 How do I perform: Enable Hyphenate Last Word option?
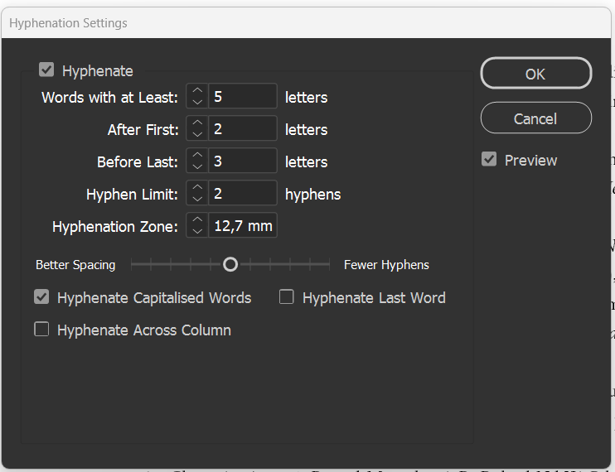tap(287, 297)
